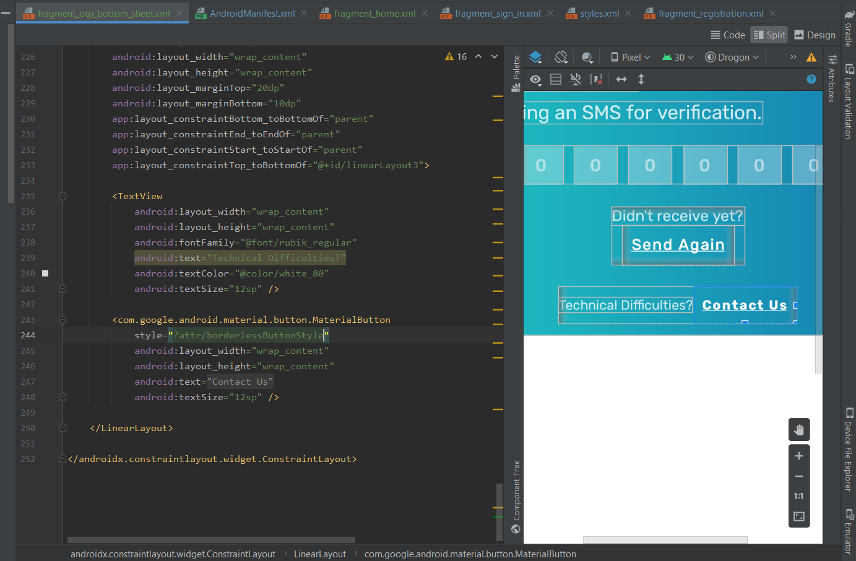Open the Pixel device dropdown
The height and width of the screenshot is (561, 856).
(629, 57)
